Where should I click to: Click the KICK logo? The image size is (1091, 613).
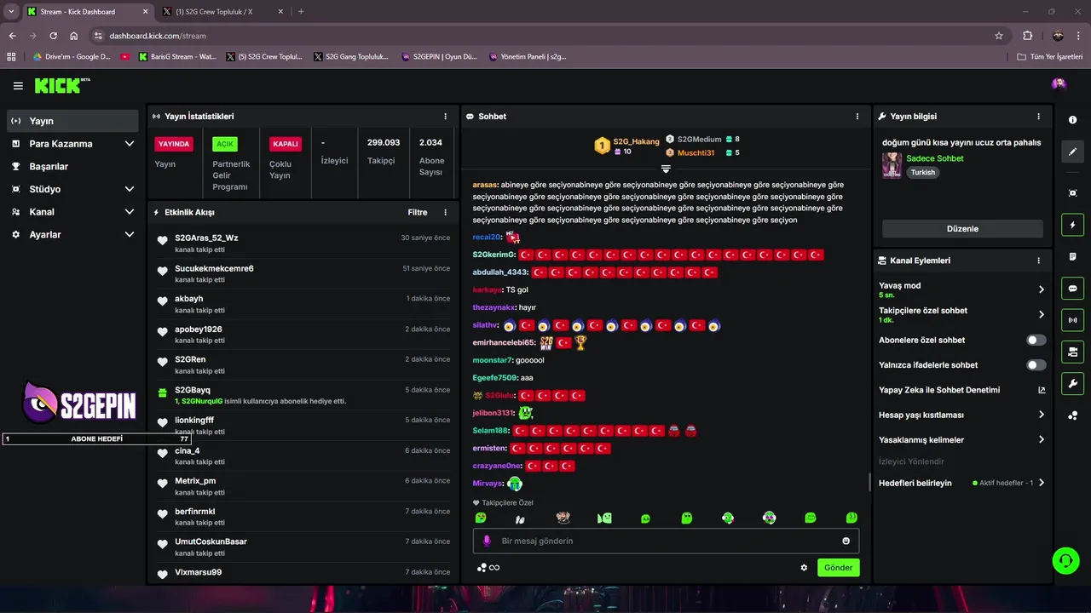pos(61,85)
